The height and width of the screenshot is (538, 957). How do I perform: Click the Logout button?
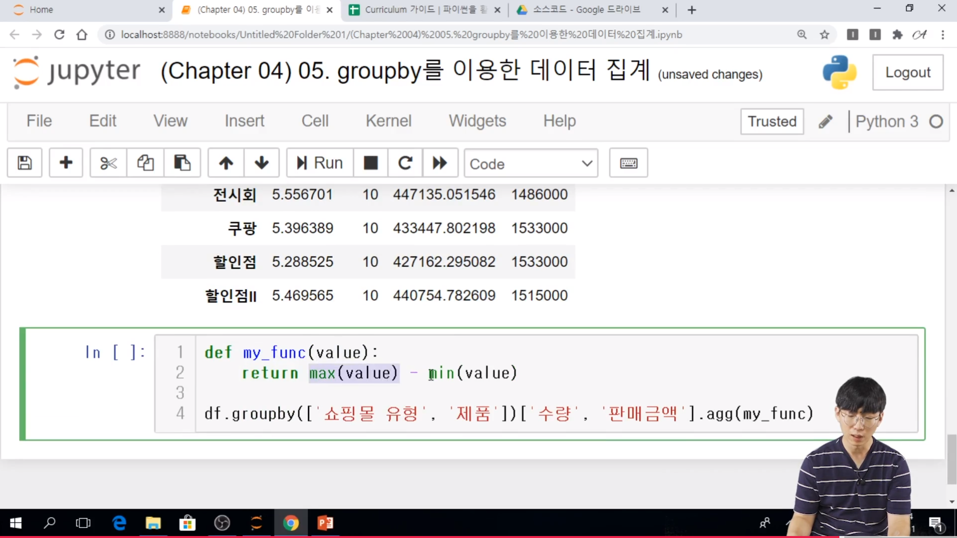coord(907,73)
